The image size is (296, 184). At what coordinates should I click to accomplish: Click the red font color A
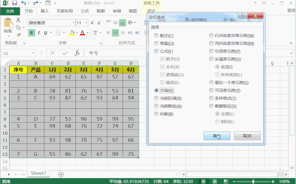coord(82,33)
